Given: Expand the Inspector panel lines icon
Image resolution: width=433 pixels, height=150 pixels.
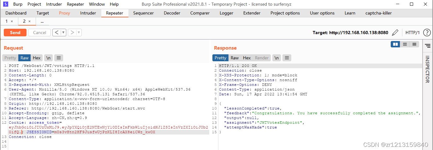Looking at the screenshot, I should click(x=428, y=46).
